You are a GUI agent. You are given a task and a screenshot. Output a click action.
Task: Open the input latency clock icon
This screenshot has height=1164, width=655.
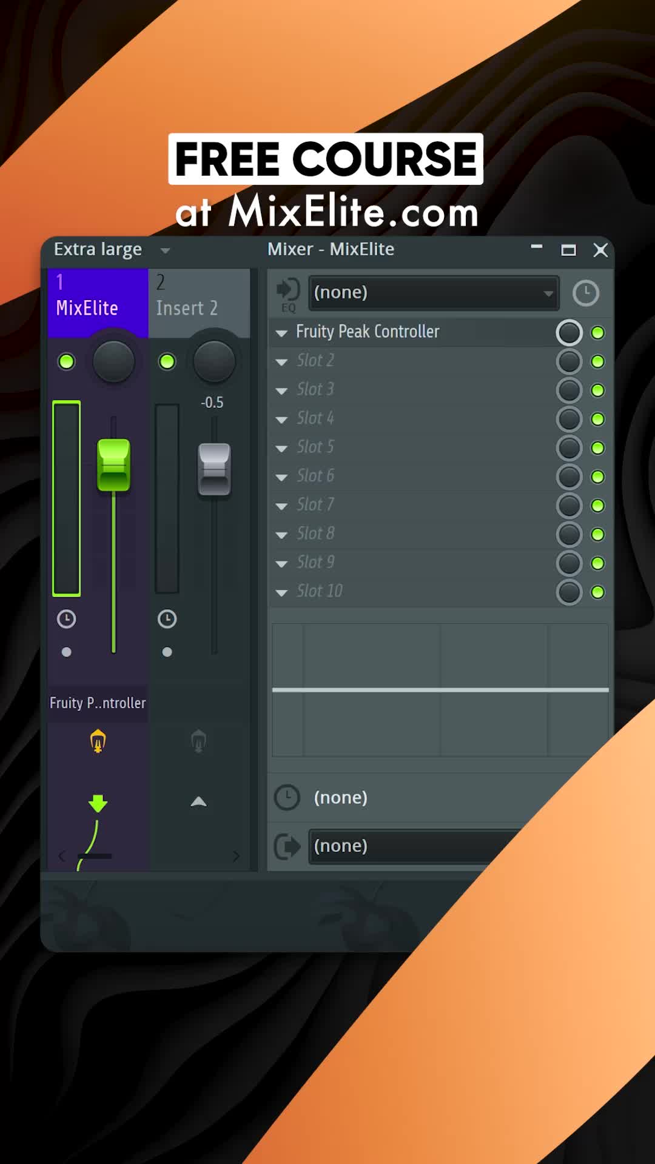(x=586, y=293)
